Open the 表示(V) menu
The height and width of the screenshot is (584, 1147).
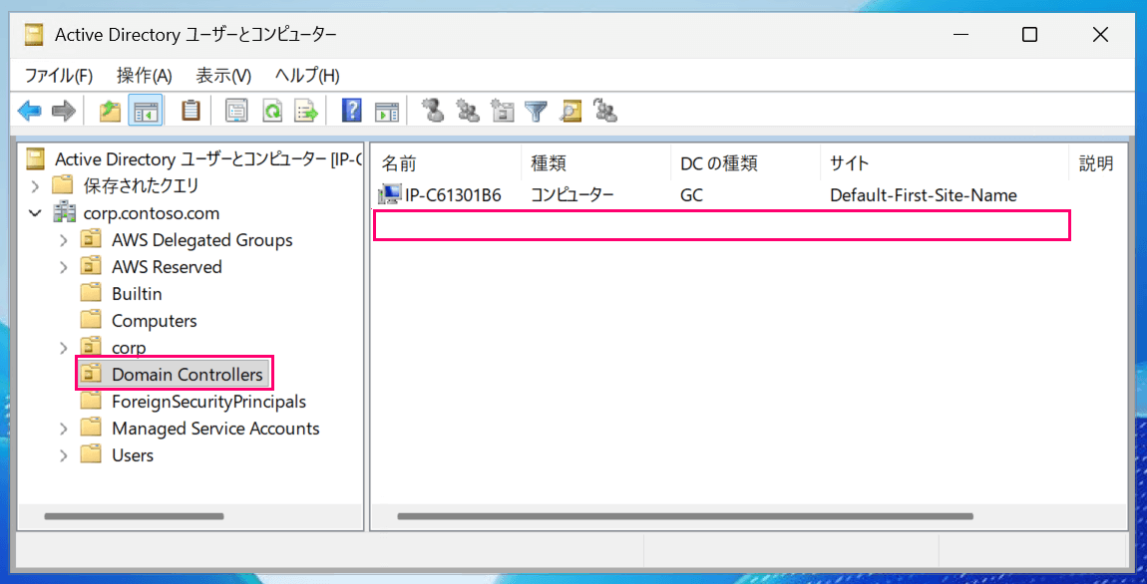click(223, 76)
